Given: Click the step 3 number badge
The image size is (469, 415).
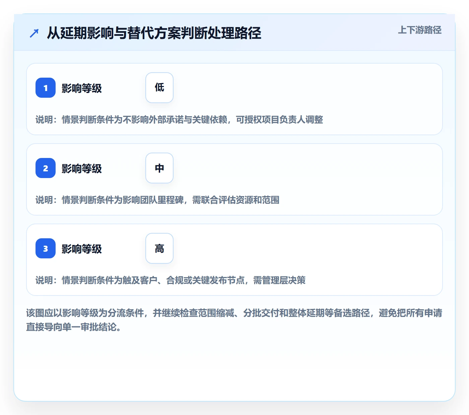Looking at the screenshot, I should coord(46,248).
